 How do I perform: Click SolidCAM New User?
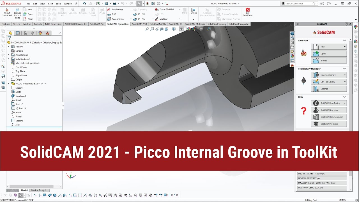(x=329, y=110)
